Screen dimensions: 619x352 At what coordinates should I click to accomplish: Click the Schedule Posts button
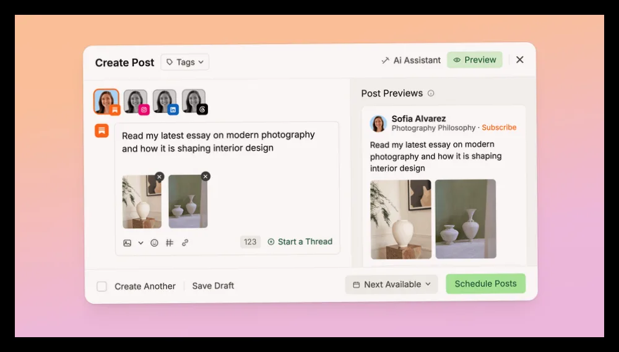(485, 283)
